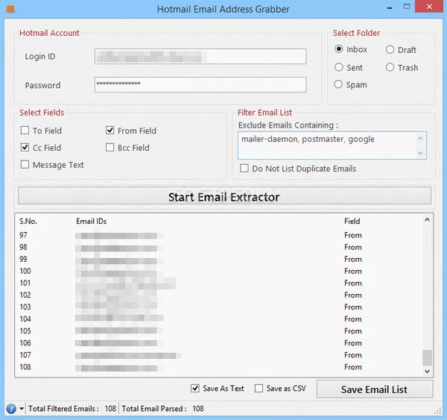Tick the Save as CSV checkbox

[259, 389]
